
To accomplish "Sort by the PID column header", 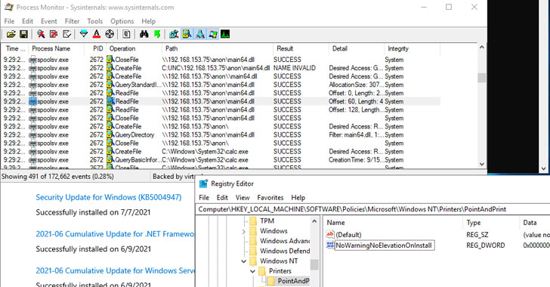I will tap(95, 48).
